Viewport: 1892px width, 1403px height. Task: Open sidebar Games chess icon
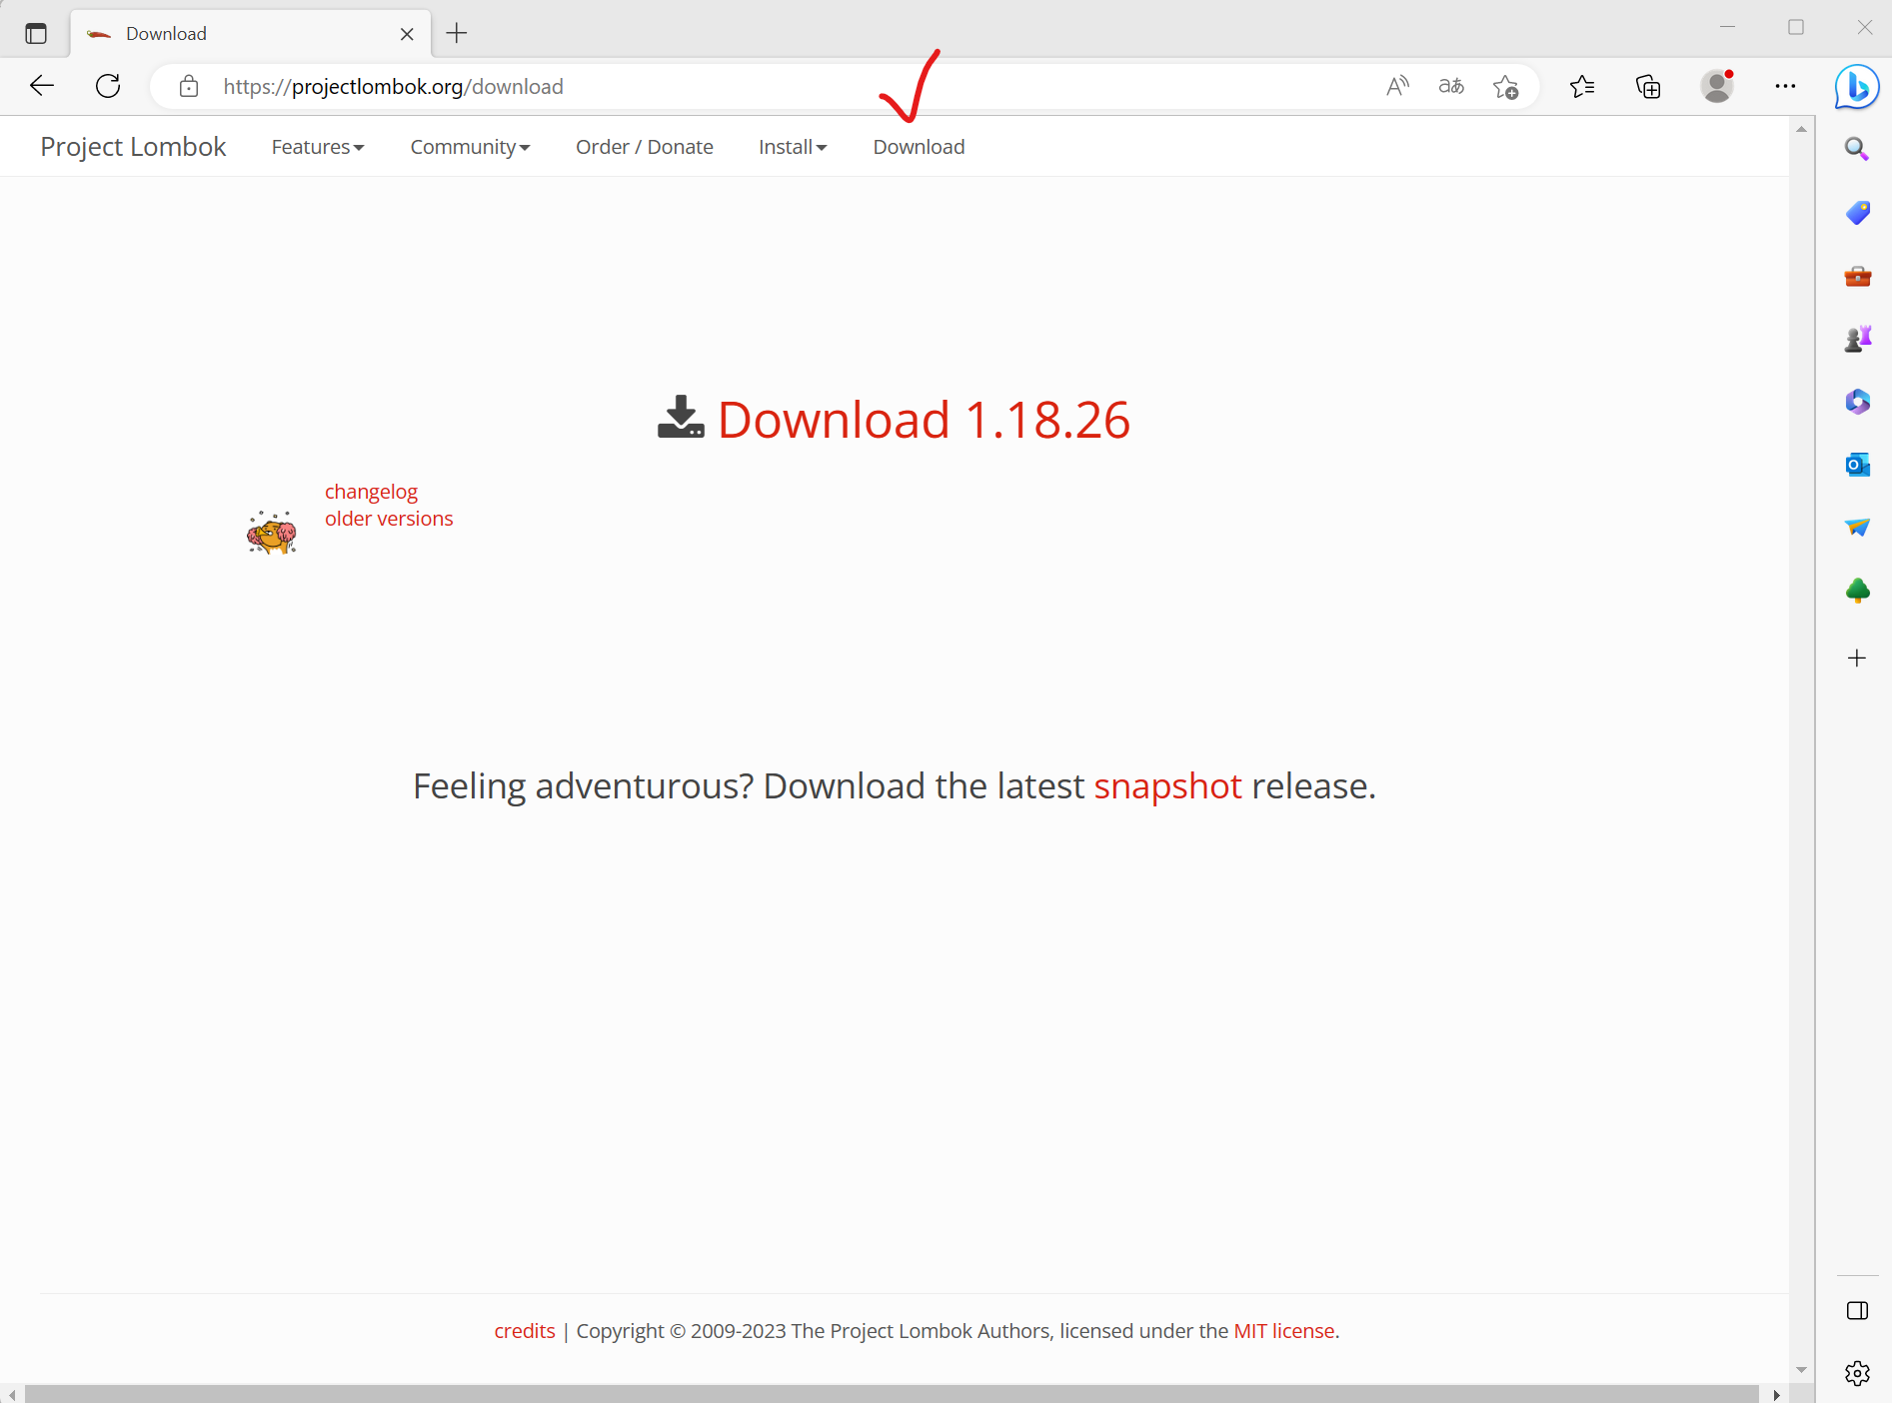[1857, 339]
